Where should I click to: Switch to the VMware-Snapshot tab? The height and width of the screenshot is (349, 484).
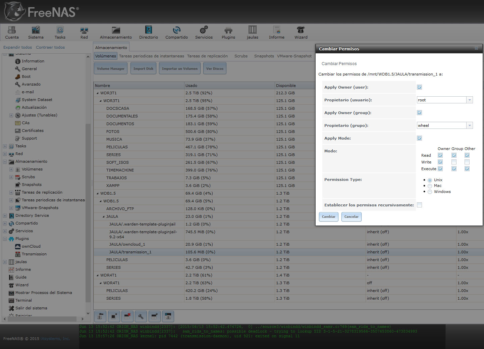click(294, 56)
